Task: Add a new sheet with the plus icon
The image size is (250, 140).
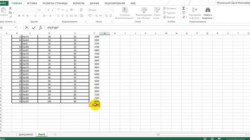Action: [x=55, y=135]
